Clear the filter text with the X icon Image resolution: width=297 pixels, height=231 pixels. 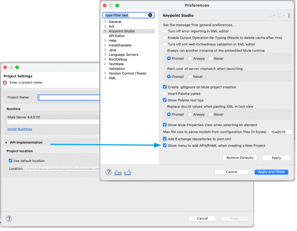150,15
